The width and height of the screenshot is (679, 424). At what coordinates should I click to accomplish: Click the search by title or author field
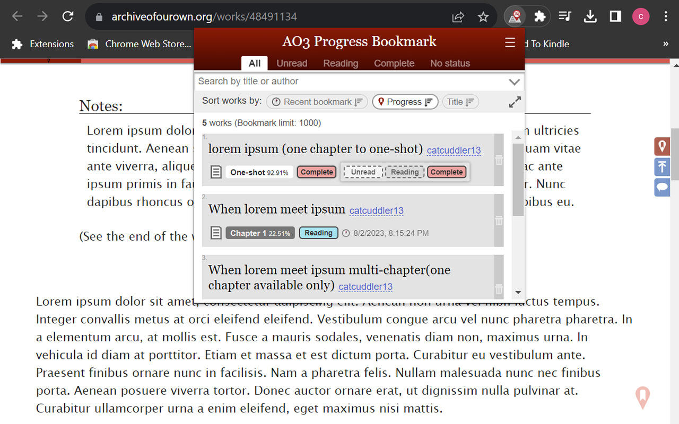318,82
